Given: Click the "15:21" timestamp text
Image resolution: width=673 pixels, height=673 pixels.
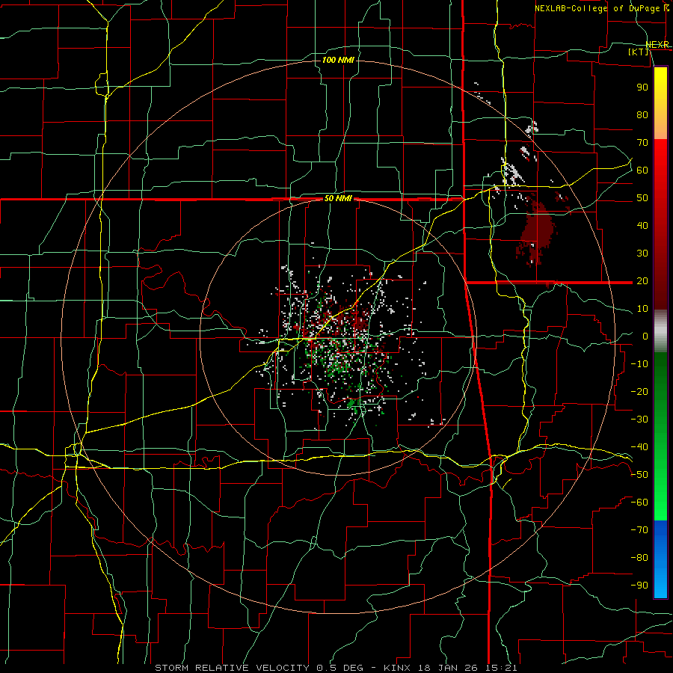Looking at the screenshot, I should [x=502, y=668].
